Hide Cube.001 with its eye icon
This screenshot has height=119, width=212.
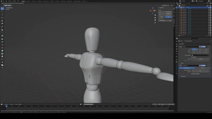click(209, 9)
